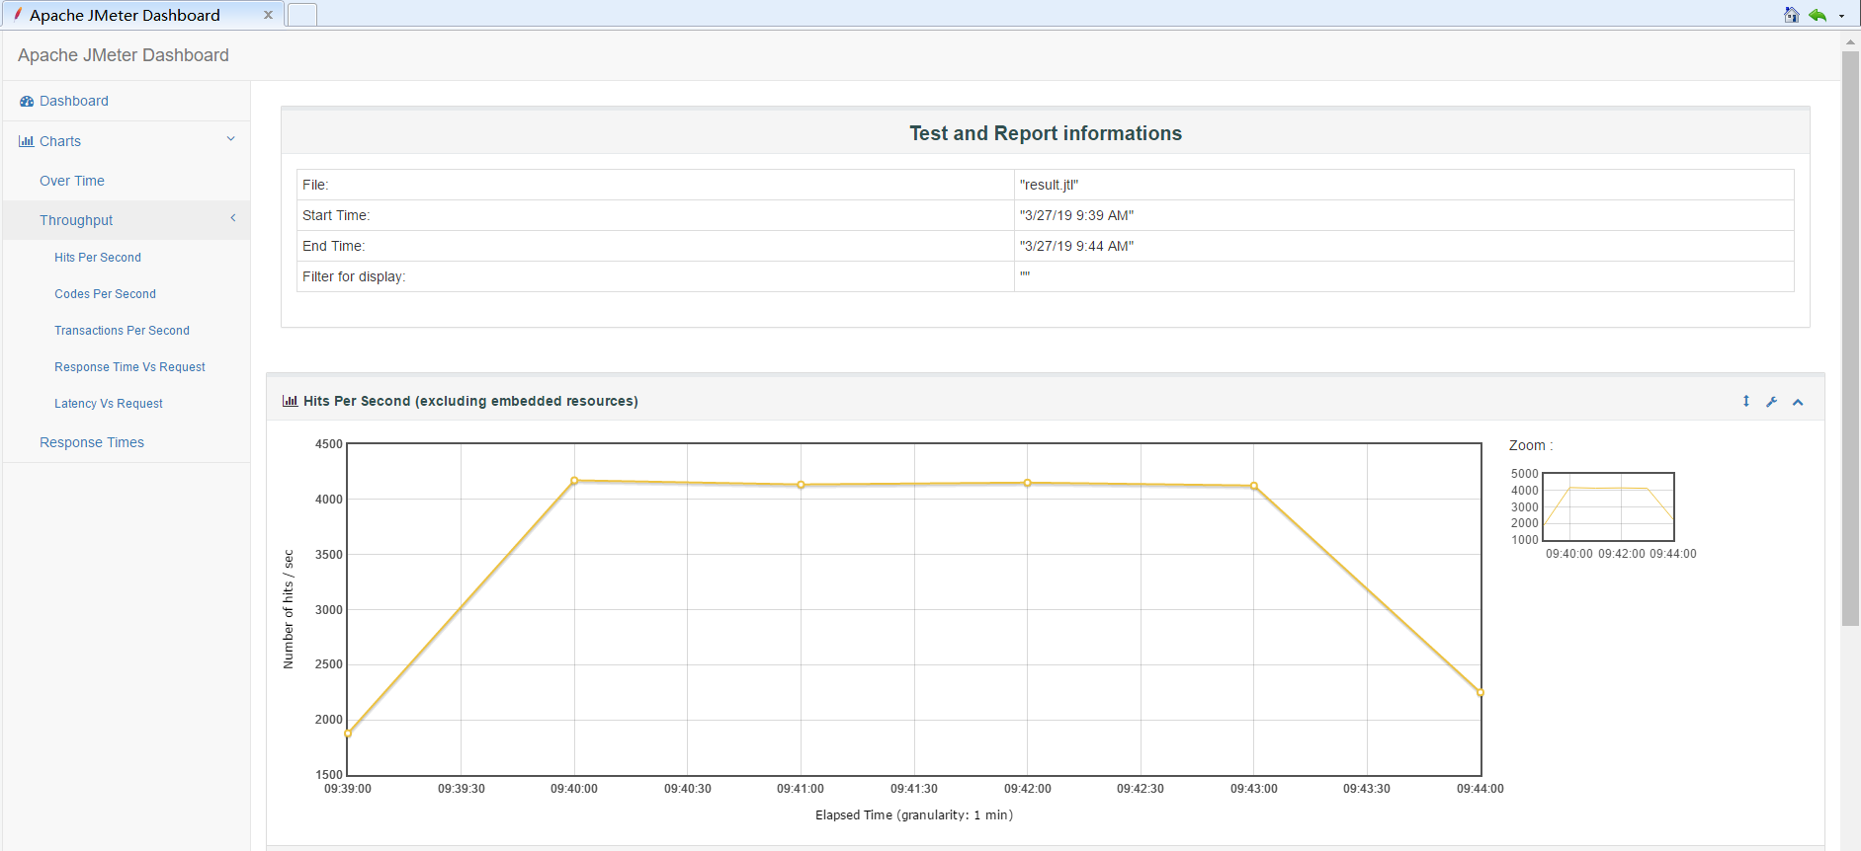This screenshot has height=851, width=1861.
Task: Expand the Charts menu chevron
Action: (x=230, y=139)
